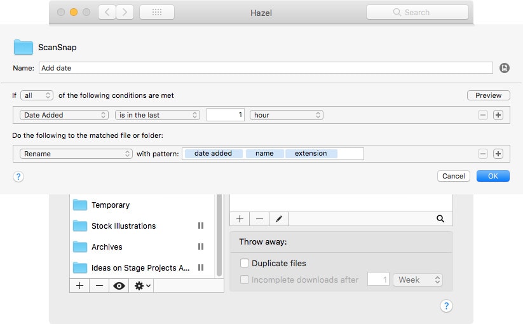
Task: Open the hour time unit dropdown
Action: (x=287, y=115)
